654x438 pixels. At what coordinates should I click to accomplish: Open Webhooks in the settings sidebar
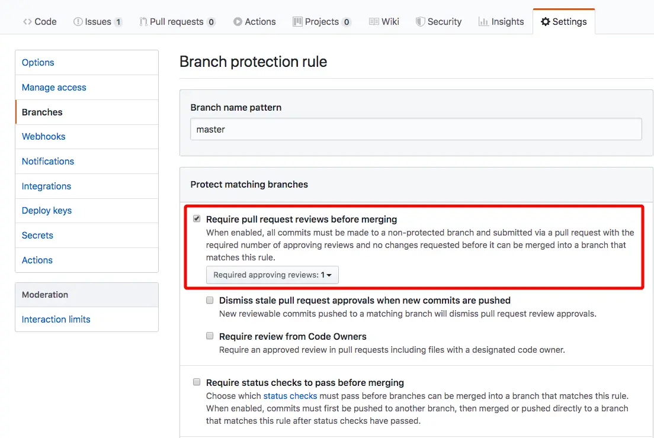tap(44, 137)
